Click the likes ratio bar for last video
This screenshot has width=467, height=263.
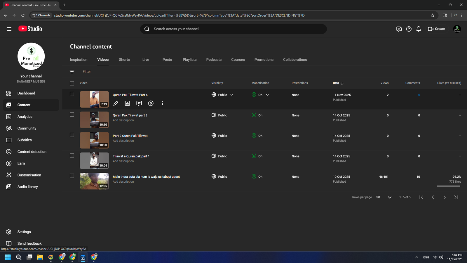(x=449, y=186)
